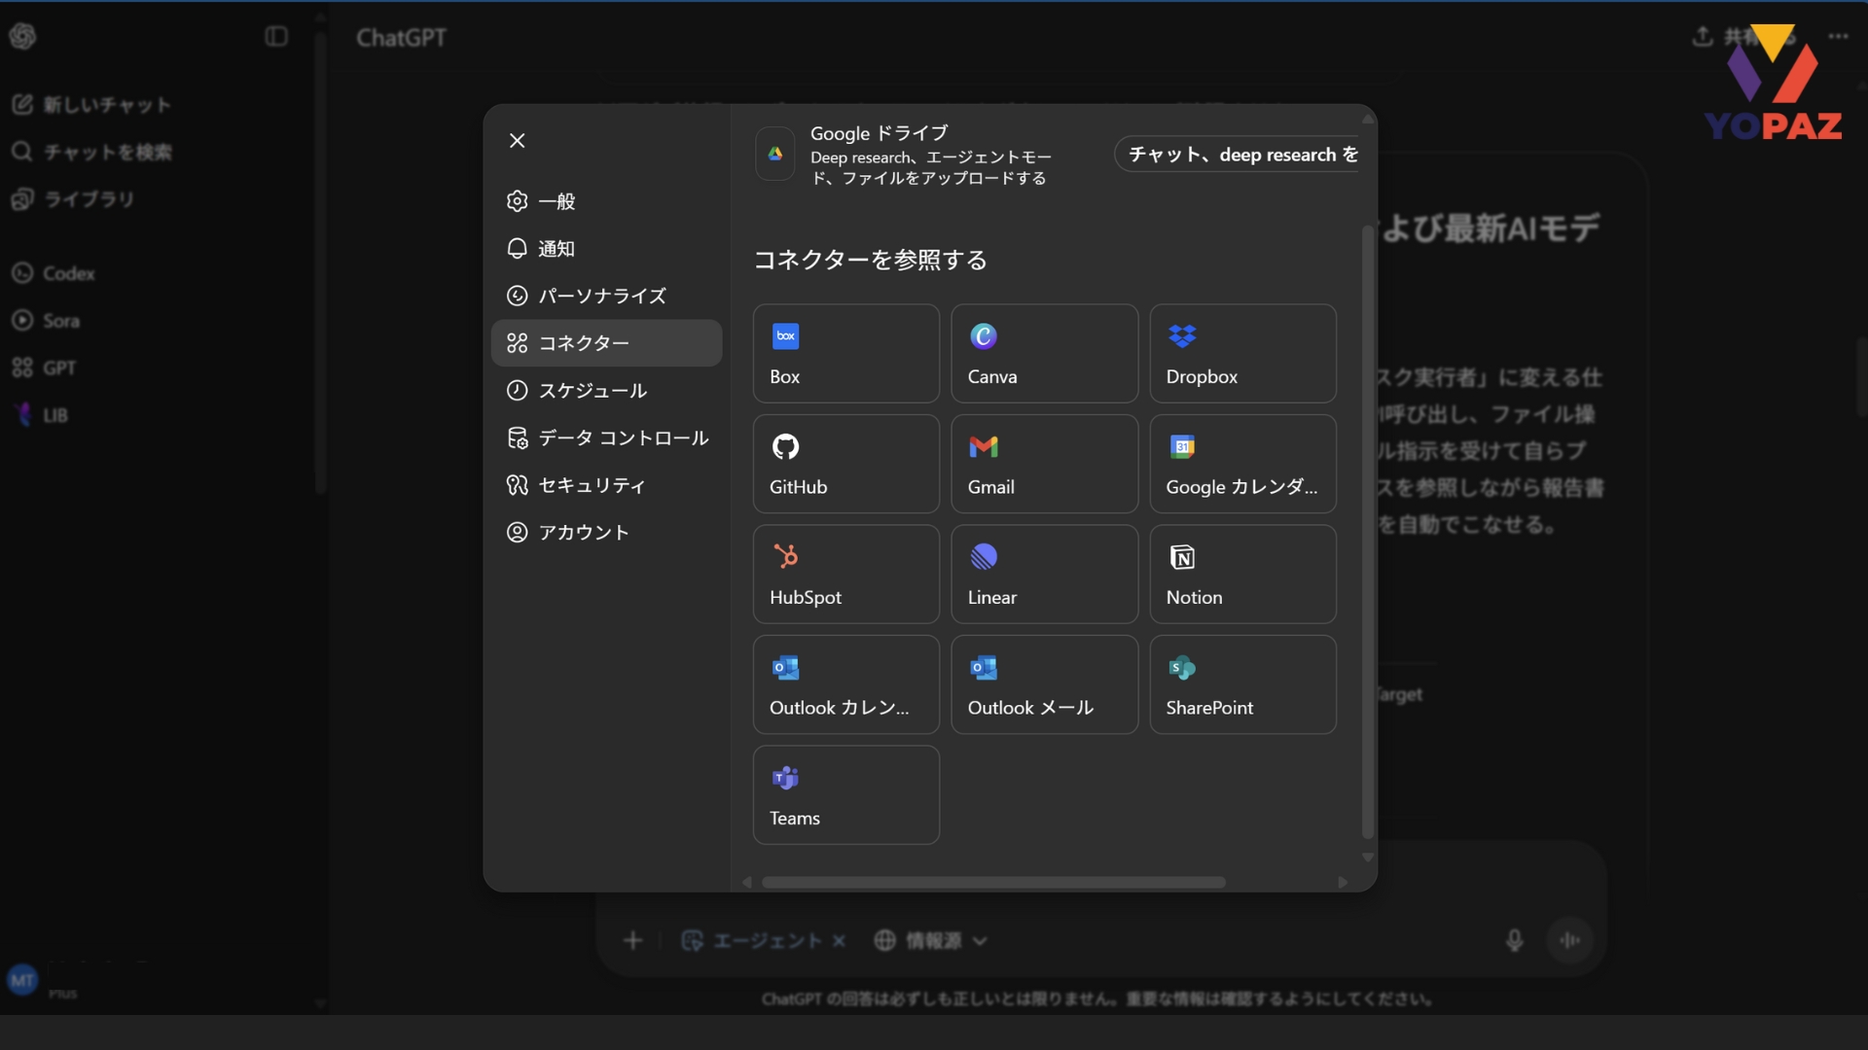Click the MT user avatar
1868x1050 pixels.
(22, 980)
